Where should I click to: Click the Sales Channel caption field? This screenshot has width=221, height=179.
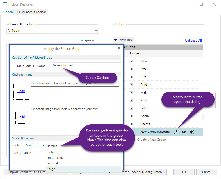(x=86, y=66)
